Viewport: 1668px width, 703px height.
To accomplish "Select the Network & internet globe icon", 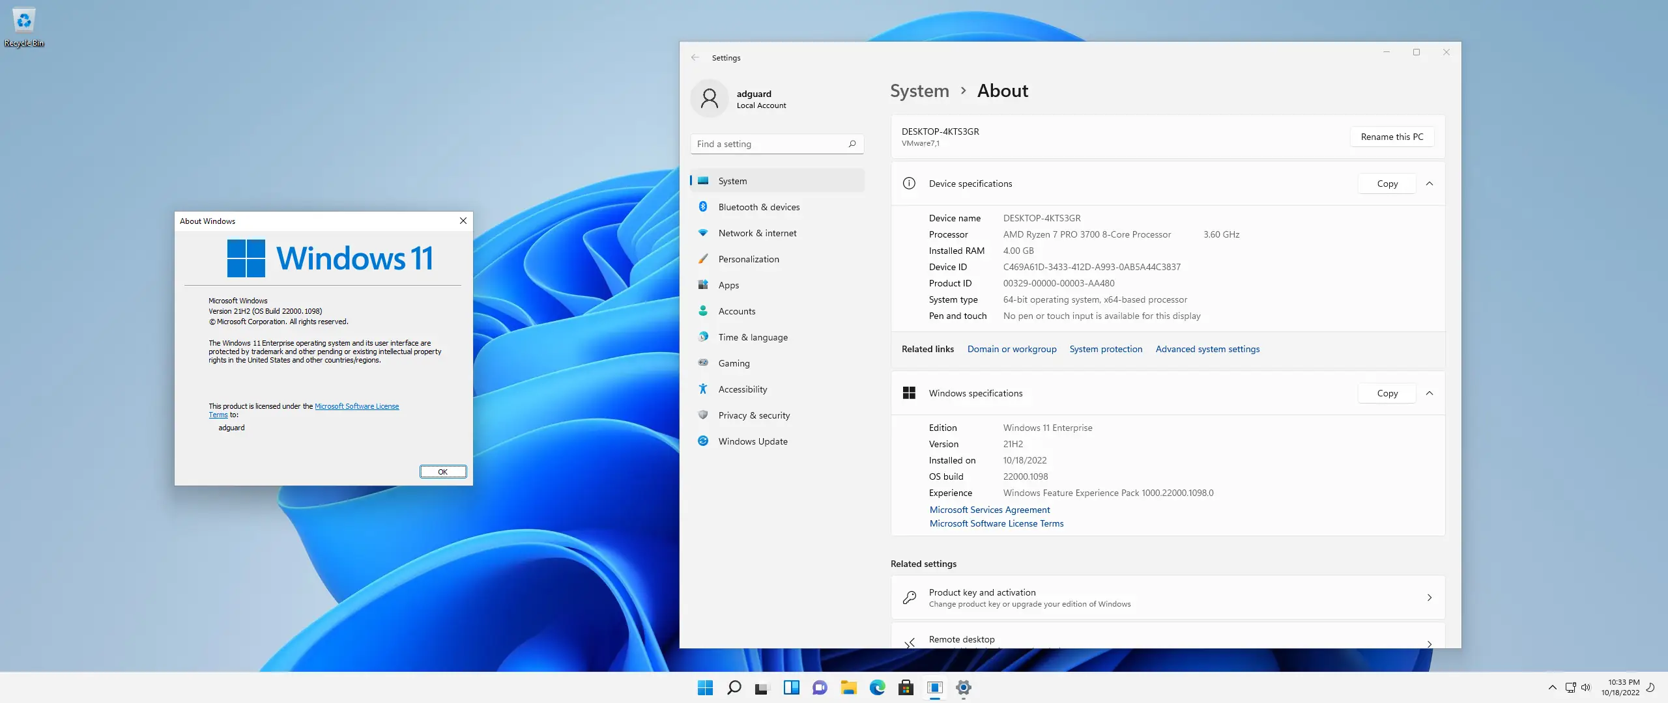I will tap(703, 232).
